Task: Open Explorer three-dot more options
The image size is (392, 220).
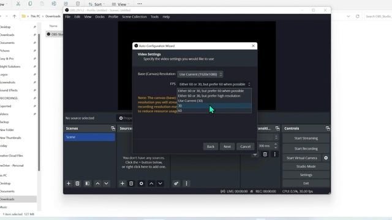Action: pos(140,4)
